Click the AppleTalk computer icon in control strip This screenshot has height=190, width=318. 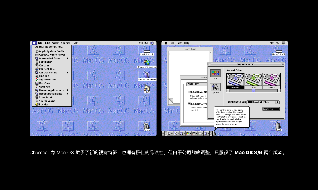point(169,134)
